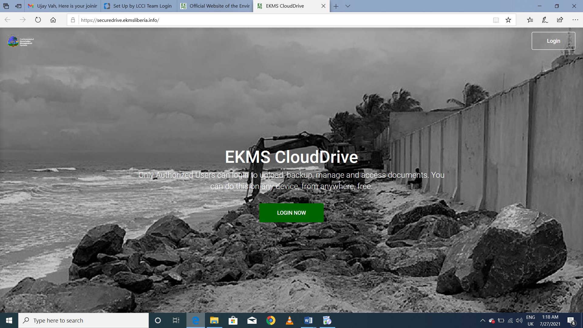Share this page icon

point(560,20)
